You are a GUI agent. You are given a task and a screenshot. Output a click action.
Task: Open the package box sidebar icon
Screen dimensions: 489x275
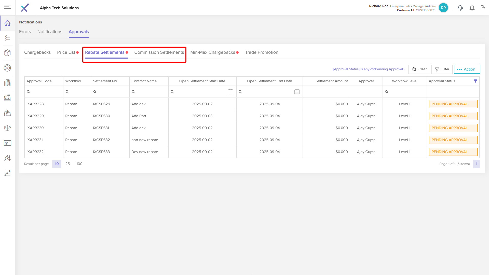pyautogui.click(x=7, y=53)
